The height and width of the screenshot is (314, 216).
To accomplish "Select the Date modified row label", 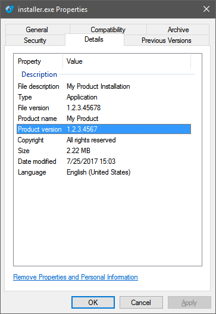I will pos(37,161).
